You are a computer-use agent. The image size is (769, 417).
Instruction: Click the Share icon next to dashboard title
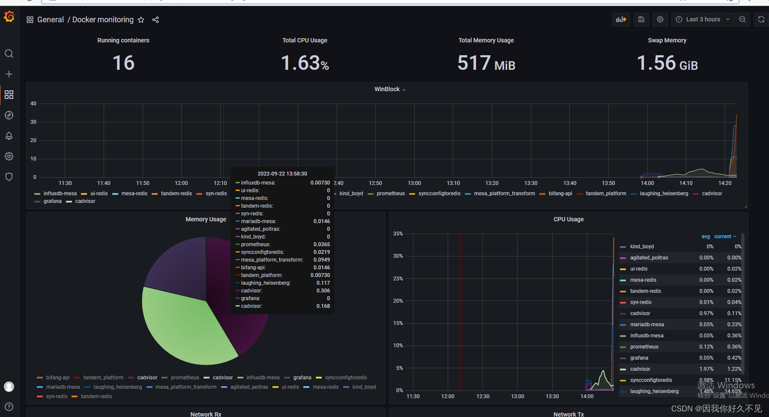[155, 20]
